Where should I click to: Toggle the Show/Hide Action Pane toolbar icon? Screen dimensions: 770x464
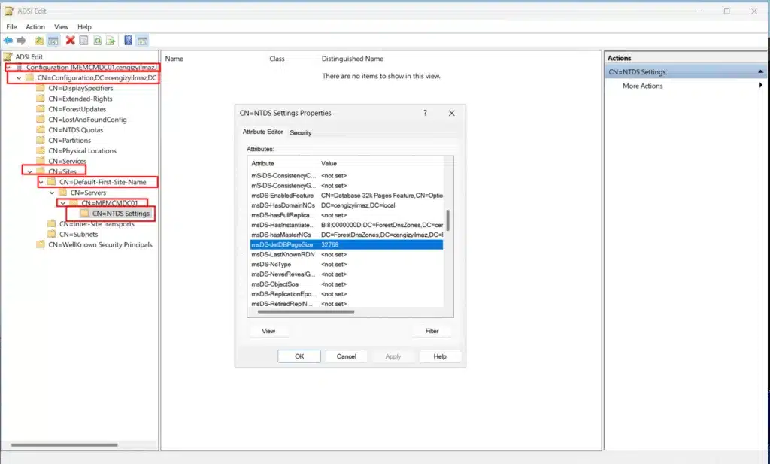(x=142, y=41)
